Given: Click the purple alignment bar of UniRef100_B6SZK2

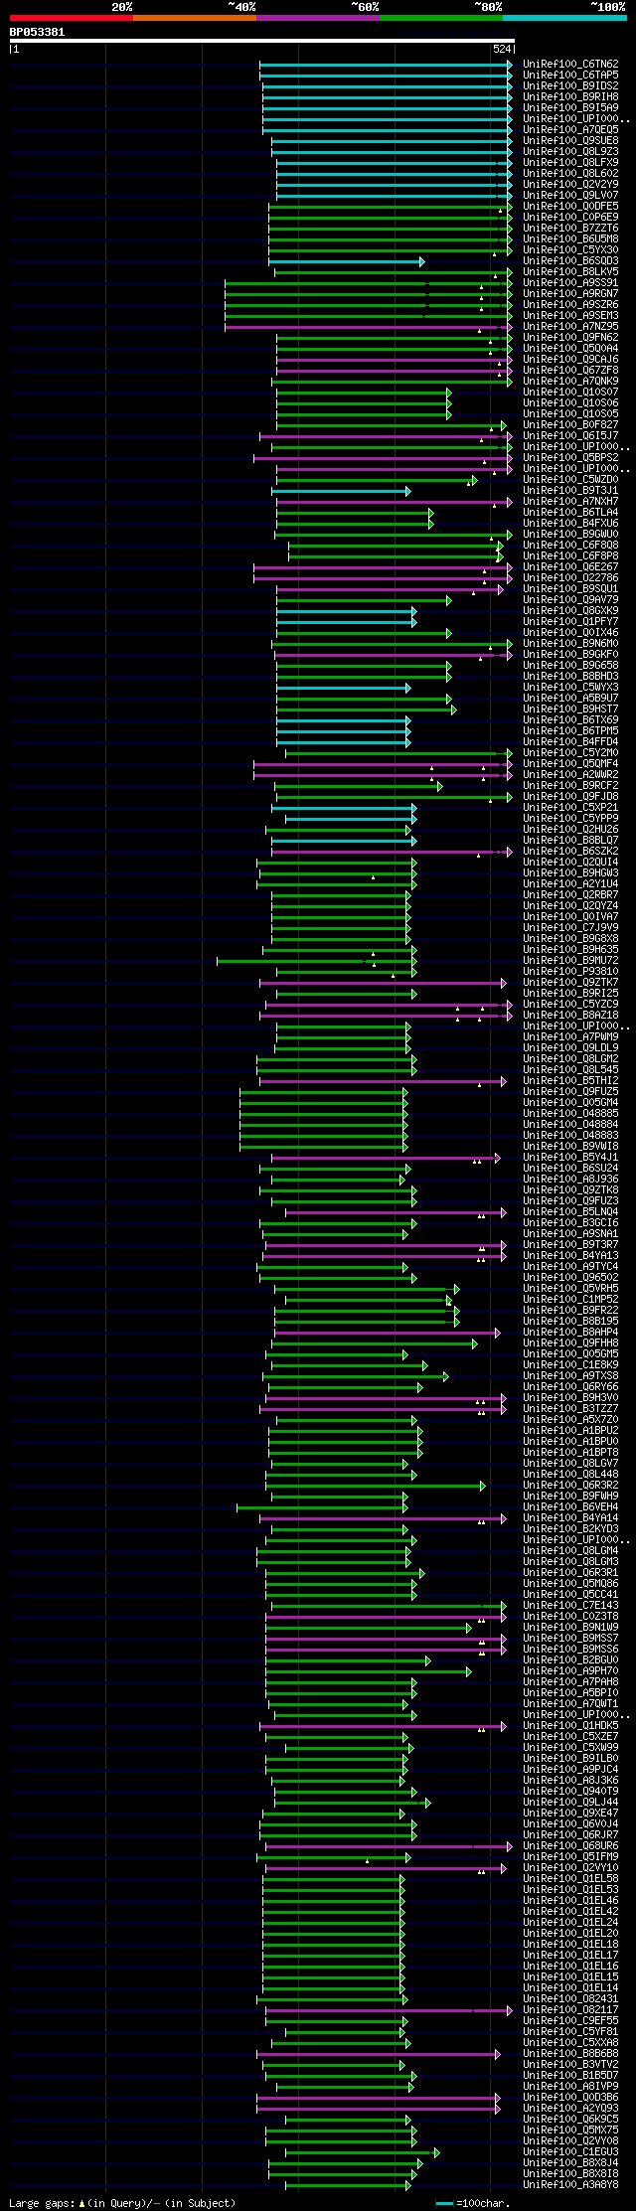Looking at the screenshot, I should 393,852.
